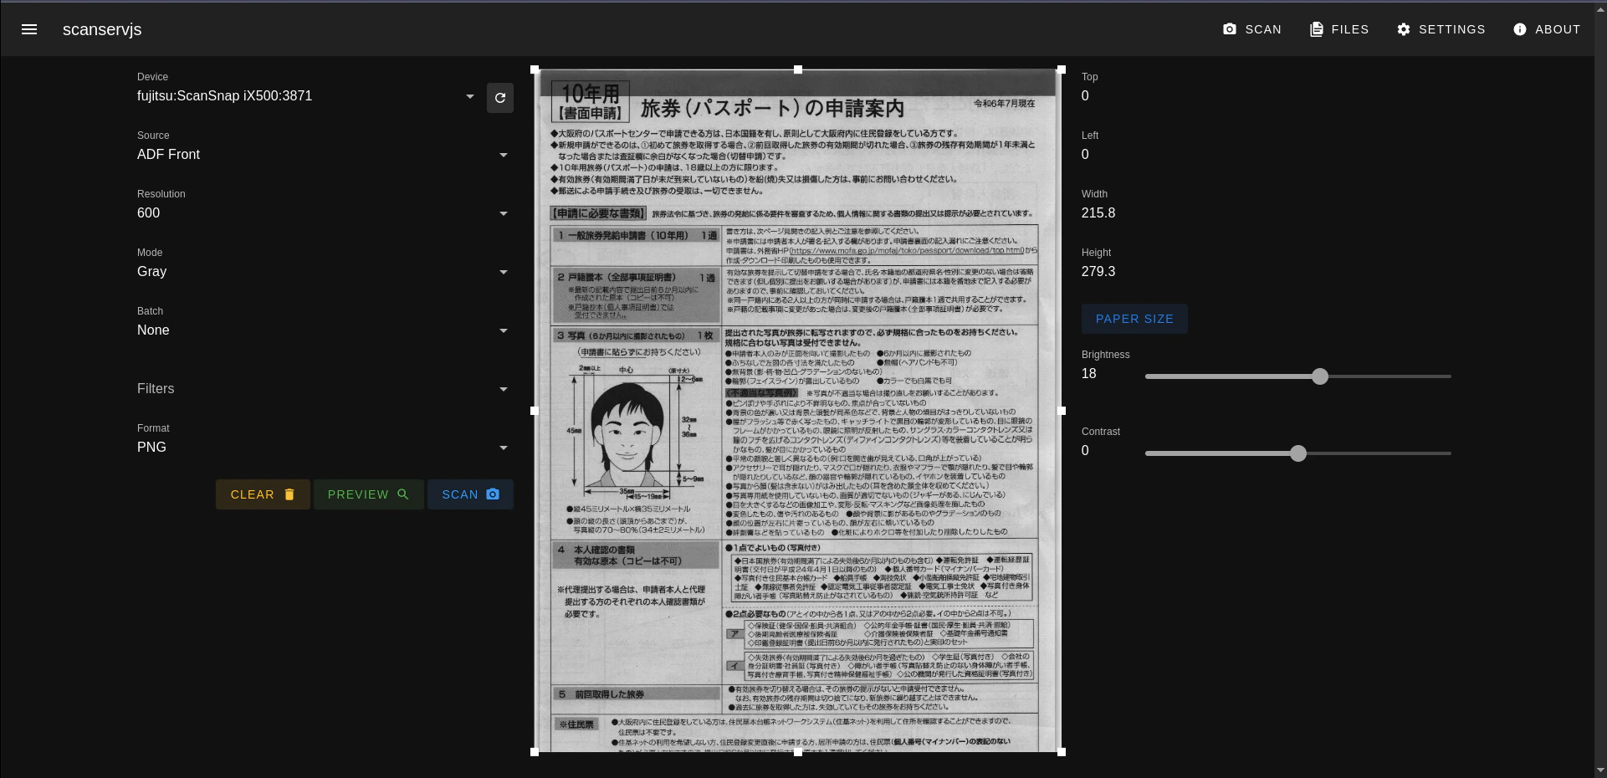Click the camera icon on Scan button
The width and height of the screenshot is (1607, 778).
click(492, 494)
